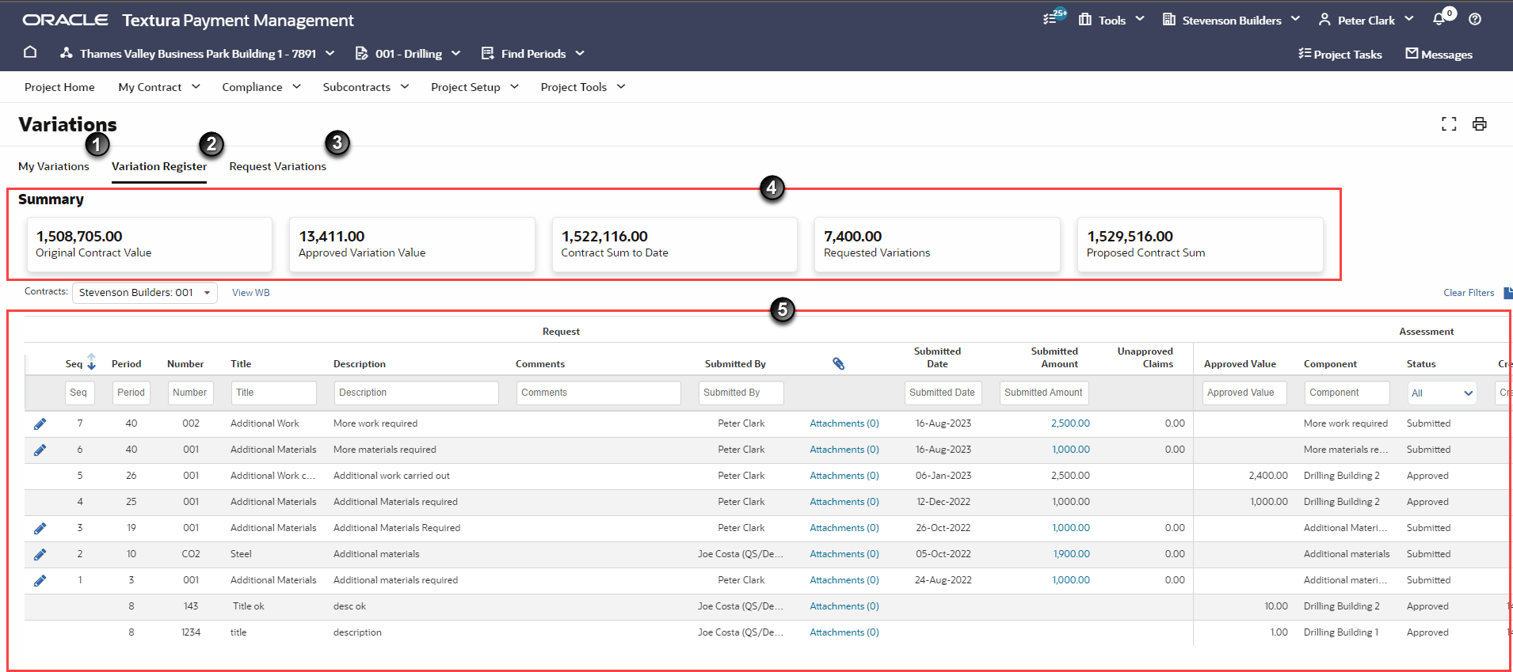Open Attachments (0) for the Steel row
1513x672 pixels.
pyautogui.click(x=844, y=554)
